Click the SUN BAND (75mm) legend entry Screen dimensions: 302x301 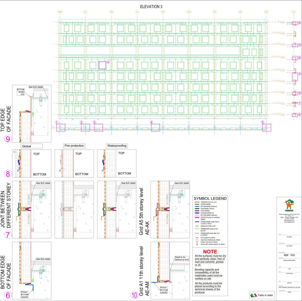click(207, 209)
